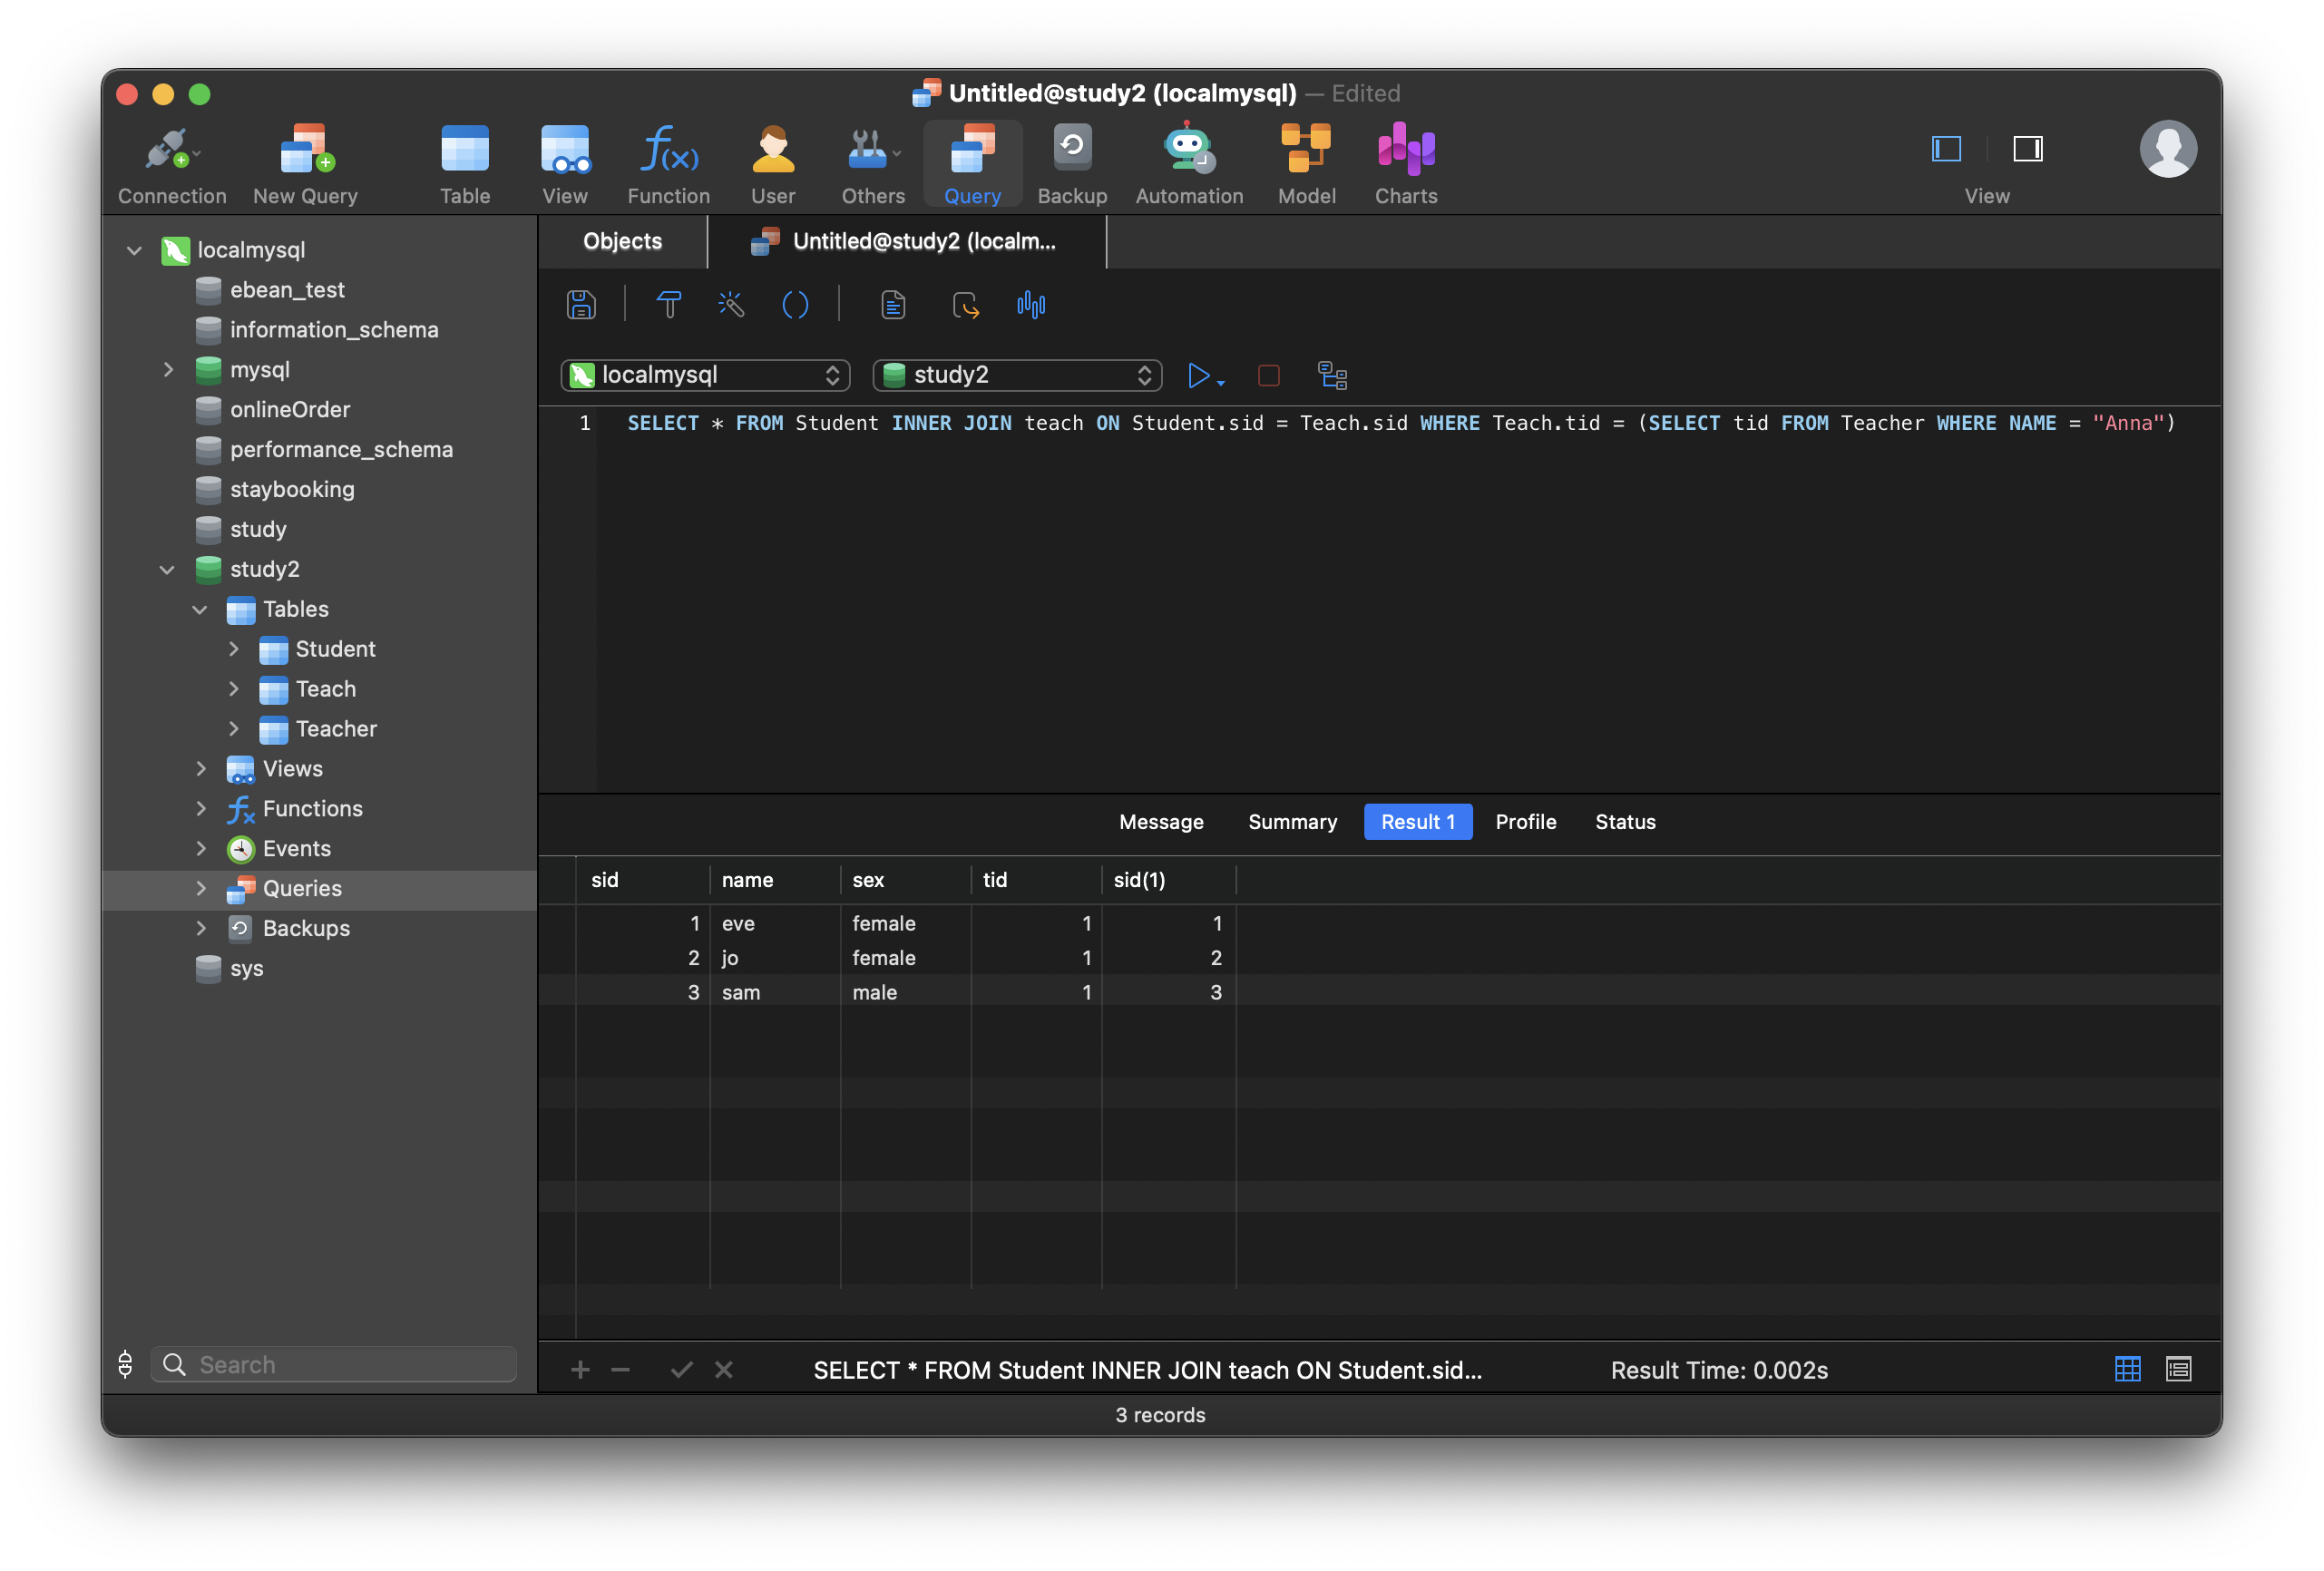The image size is (2324, 1571).
Task: Switch result display to form view
Action: pos(2179,1369)
